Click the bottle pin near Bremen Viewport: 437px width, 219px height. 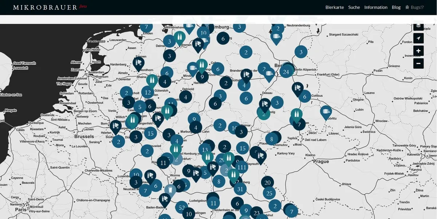click(179, 37)
